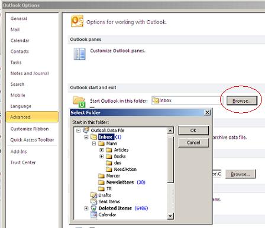Select the Calendar label in tree

(107, 214)
